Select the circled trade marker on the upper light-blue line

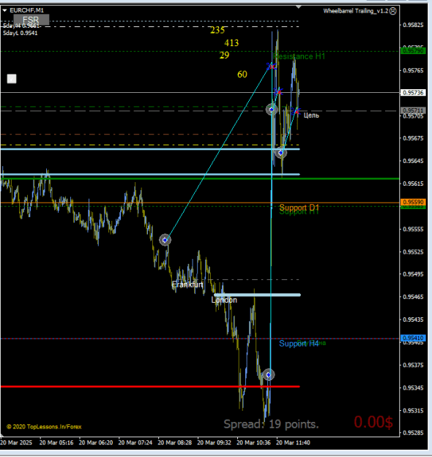click(x=281, y=153)
